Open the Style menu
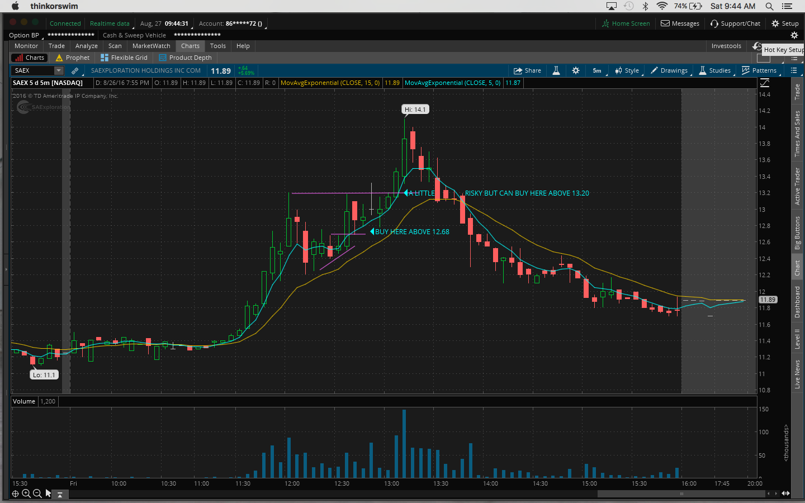 tap(627, 70)
